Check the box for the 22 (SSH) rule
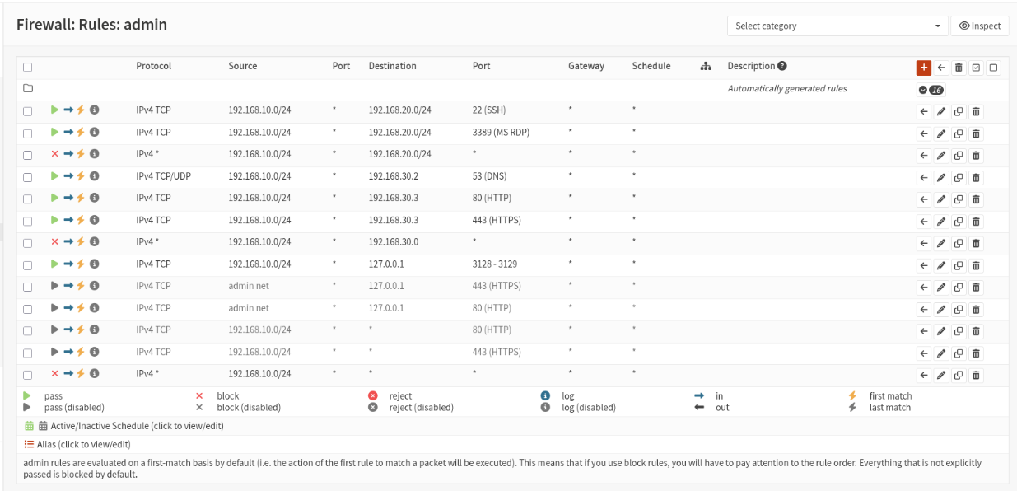The width and height of the screenshot is (1017, 491). pos(28,111)
